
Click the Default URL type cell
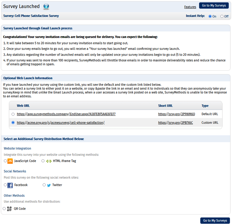tap(210, 114)
